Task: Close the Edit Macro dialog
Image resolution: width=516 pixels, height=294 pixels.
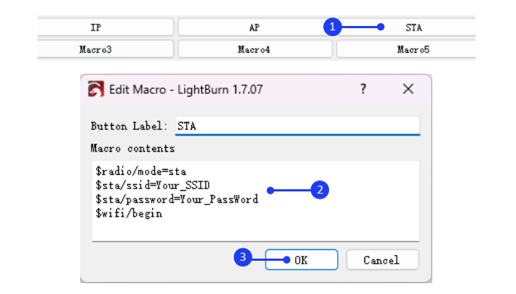Action: click(408, 89)
